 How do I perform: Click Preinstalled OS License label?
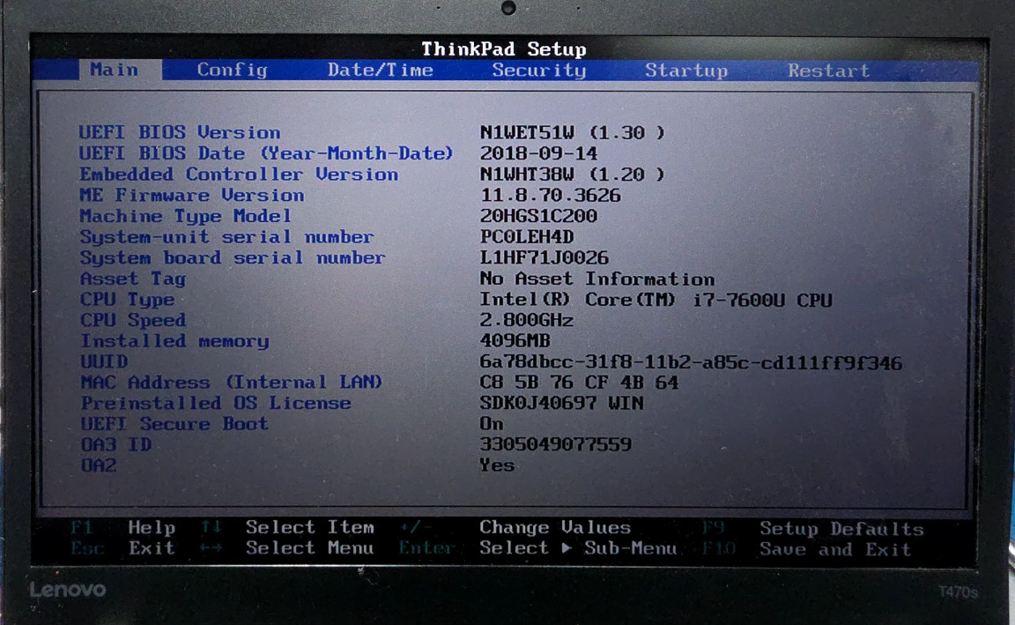point(216,403)
